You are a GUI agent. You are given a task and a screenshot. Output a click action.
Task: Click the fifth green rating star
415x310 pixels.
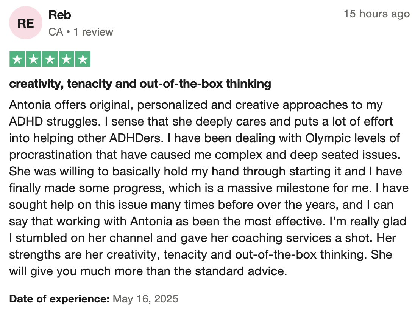pos(83,59)
